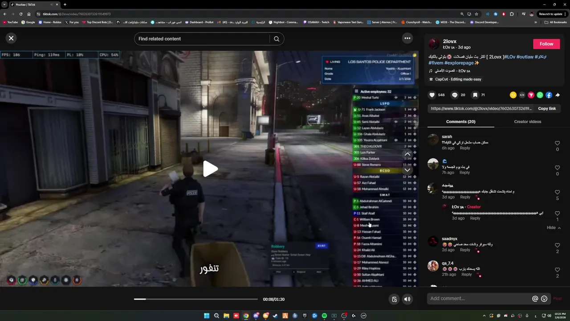Get the embed code icon
570x321 pixels.
pos(522,95)
